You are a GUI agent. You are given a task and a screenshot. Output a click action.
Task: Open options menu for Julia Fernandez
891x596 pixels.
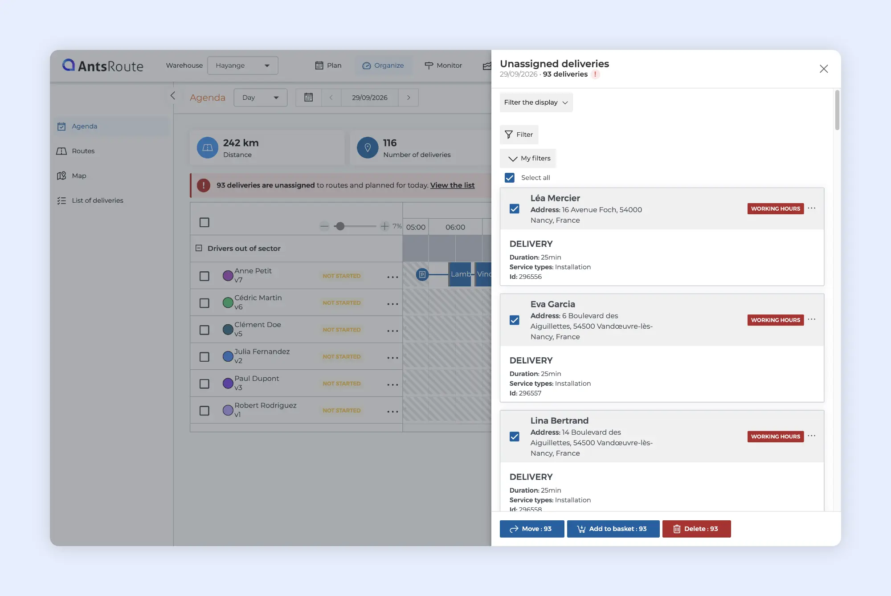392,358
